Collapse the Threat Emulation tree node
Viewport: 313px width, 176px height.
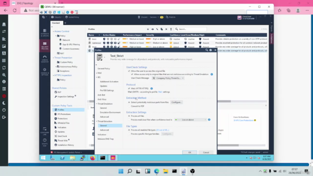[97, 104]
